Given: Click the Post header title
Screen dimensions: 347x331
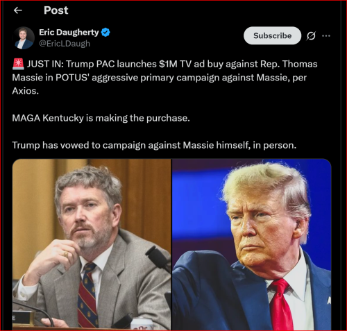Looking at the screenshot, I should pos(56,10).
